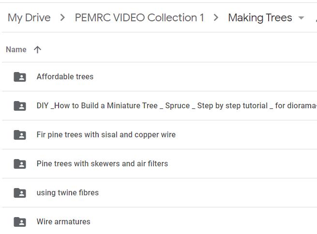Go to My Drive breadcrumb
Screen dimensions: 317x234
tap(29, 18)
